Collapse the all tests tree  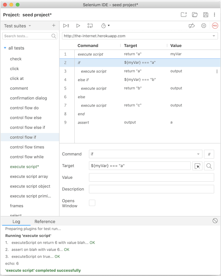coord(5,48)
